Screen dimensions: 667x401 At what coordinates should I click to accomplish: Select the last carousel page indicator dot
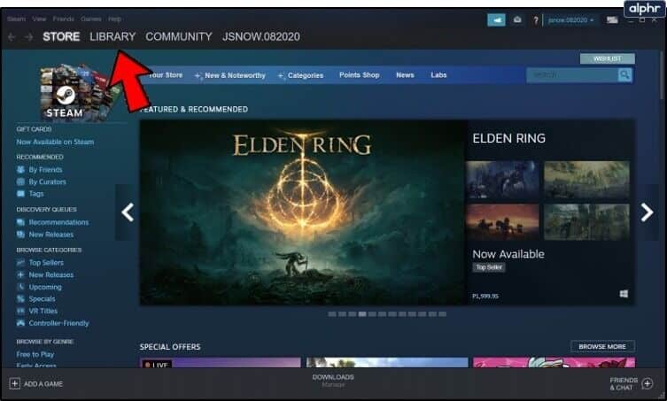[442, 314]
